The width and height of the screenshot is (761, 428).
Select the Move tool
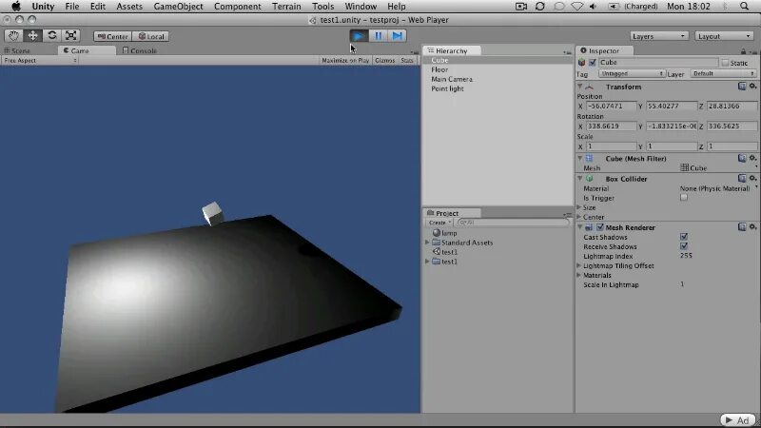click(x=32, y=36)
